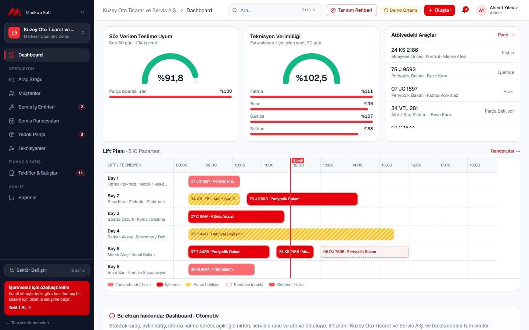Click the Servis Randevuları calendar icon

point(12,121)
